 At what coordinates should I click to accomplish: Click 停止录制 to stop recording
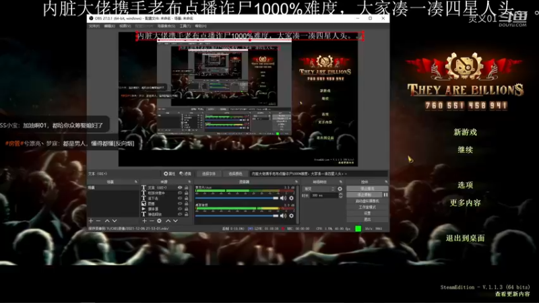364,195
